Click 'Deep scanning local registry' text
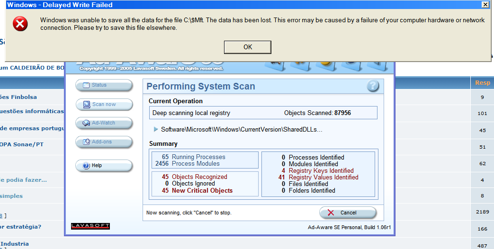 pyautogui.click(x=191, y=113)
